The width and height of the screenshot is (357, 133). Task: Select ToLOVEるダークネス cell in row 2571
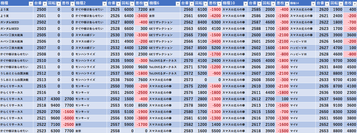tap(164, 67)
